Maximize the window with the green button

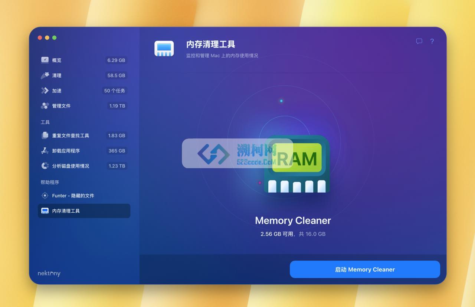(x=55, y=37)
